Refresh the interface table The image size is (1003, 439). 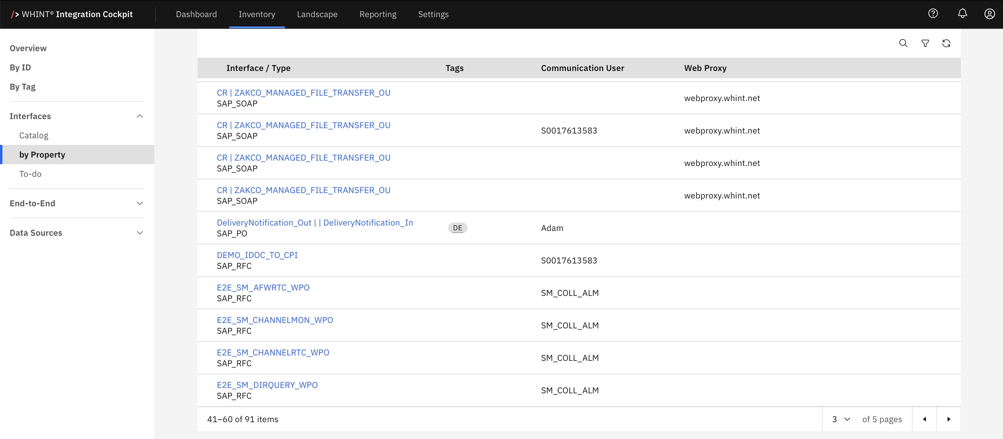[x=946, y=43]
